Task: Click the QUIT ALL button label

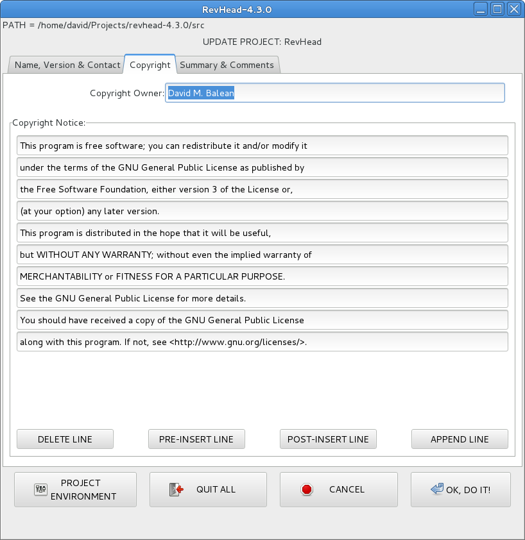Action: tap(216, 489)
